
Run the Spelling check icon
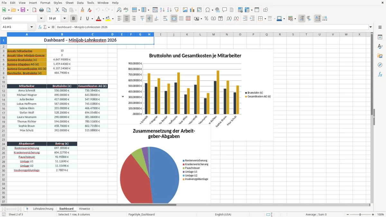(126, 10)
